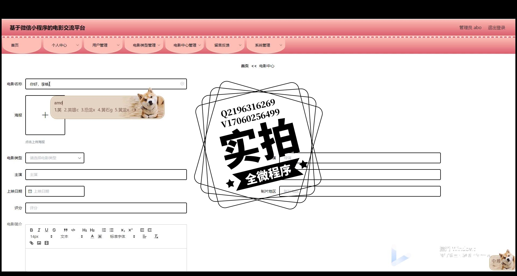Screen dimensions: 517x276
Task: Expand the 电影中心管理 menu
Action: click(x=185, y=45)
